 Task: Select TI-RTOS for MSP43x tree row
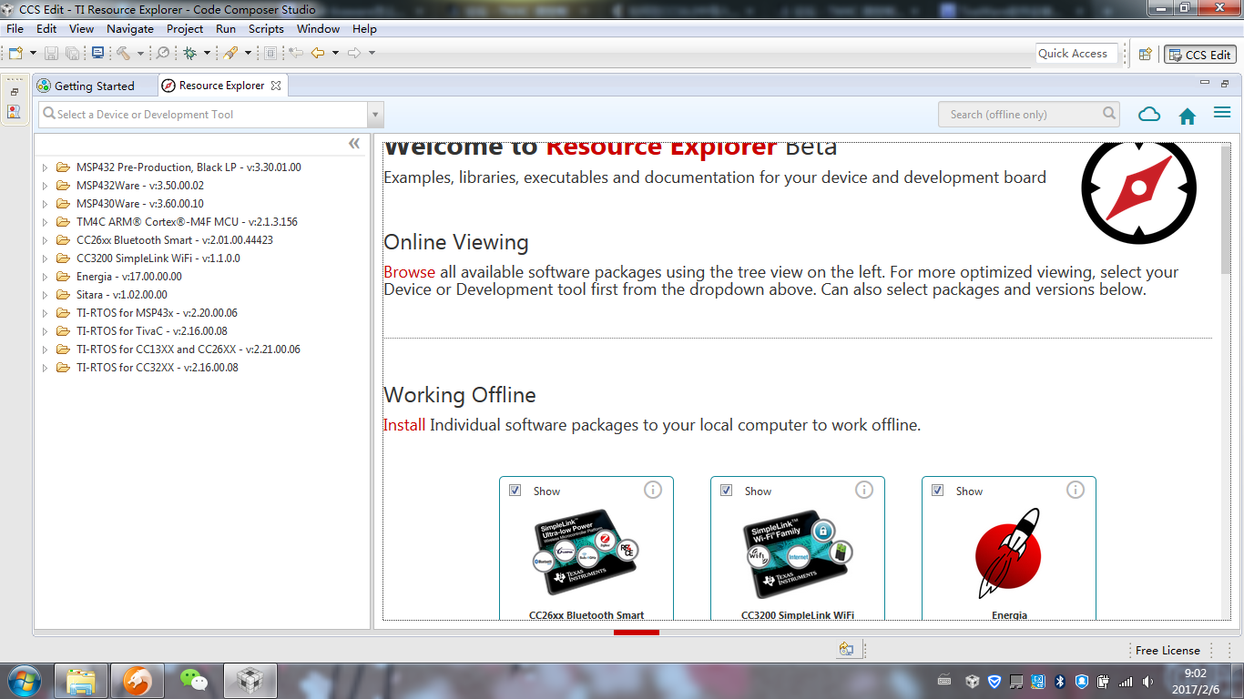(157, 313)
